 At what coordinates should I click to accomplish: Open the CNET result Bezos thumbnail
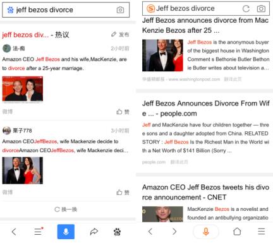[162, 214]
